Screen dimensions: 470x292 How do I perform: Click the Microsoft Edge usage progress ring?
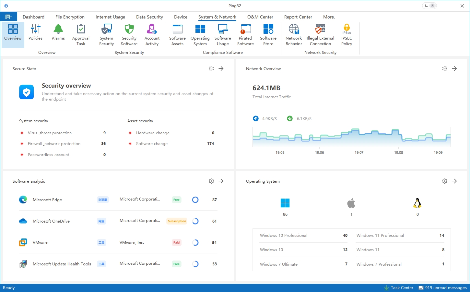(x=195, y=200)
